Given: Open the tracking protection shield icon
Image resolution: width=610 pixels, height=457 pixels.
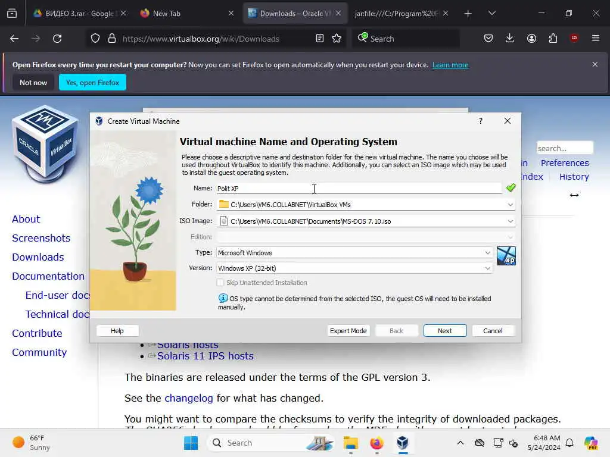Looking at the screenshot, I should point(95,39).
